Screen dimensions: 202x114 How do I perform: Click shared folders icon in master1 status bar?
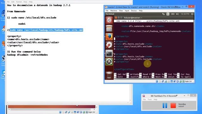tap(169, 81)
